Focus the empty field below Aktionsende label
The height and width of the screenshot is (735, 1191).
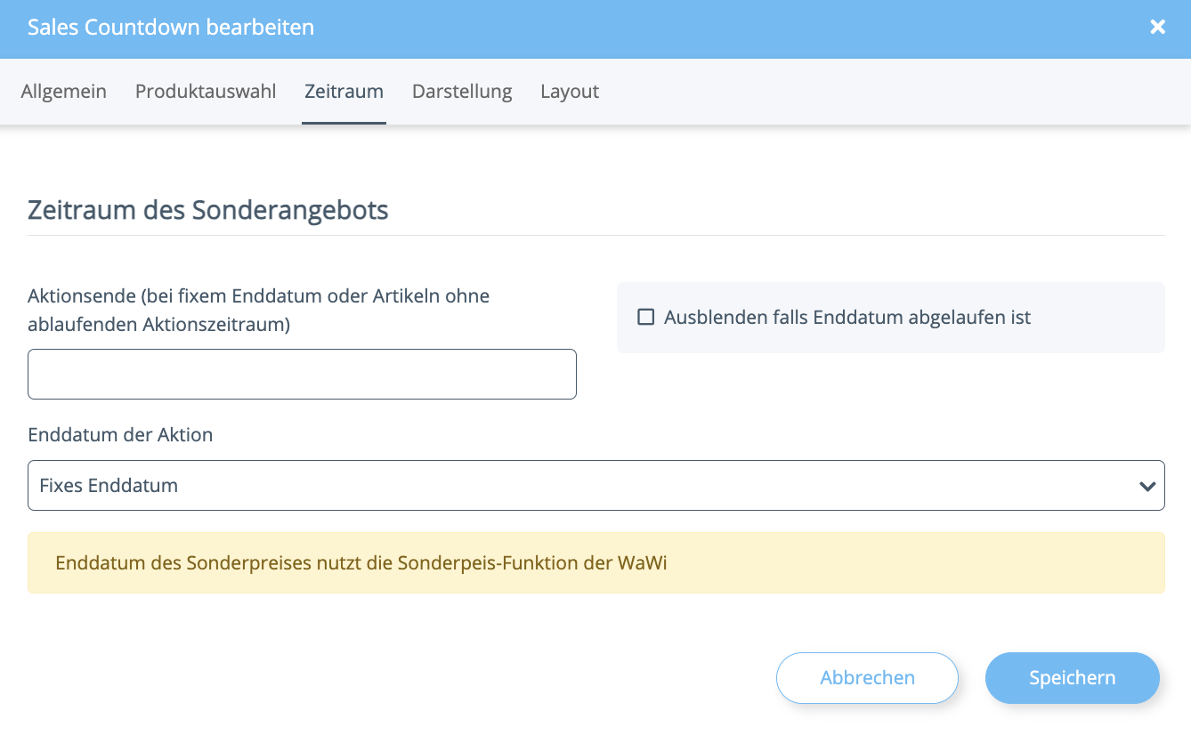coord(302,374)
